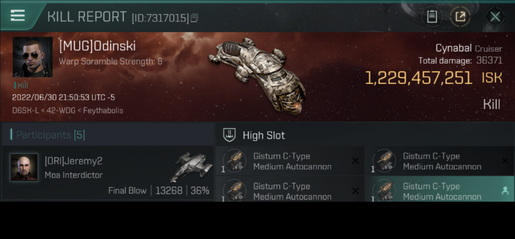
Task: Click X mark on lower-left autocannon entry
Action: [355, 191]
